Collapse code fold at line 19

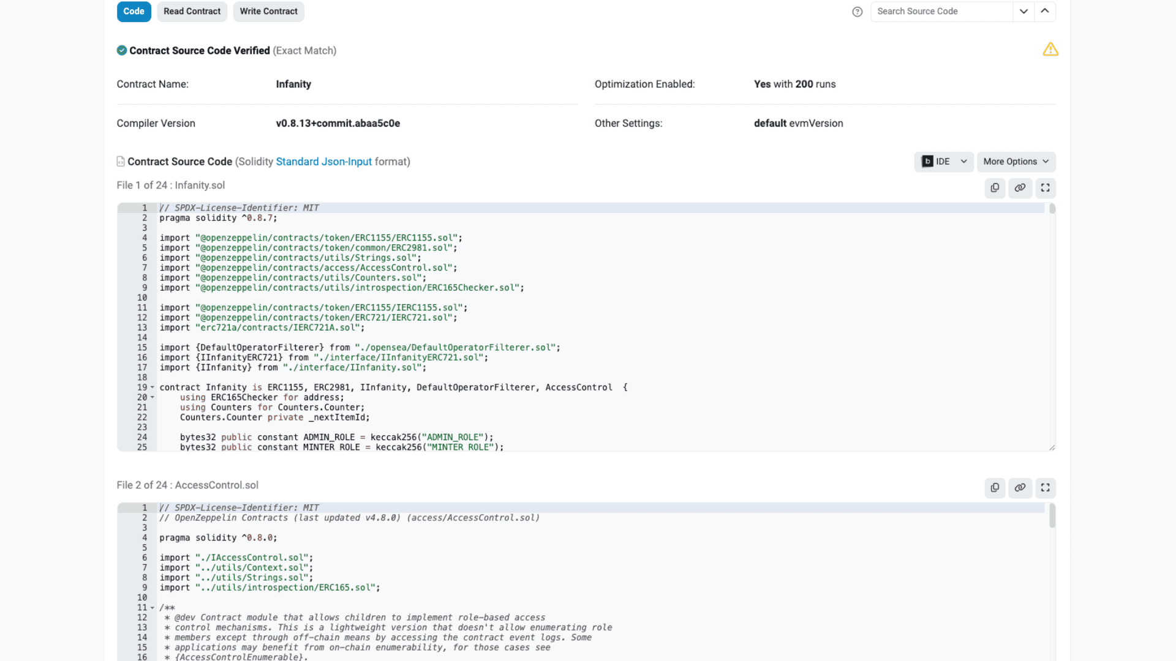pos(153,387)
